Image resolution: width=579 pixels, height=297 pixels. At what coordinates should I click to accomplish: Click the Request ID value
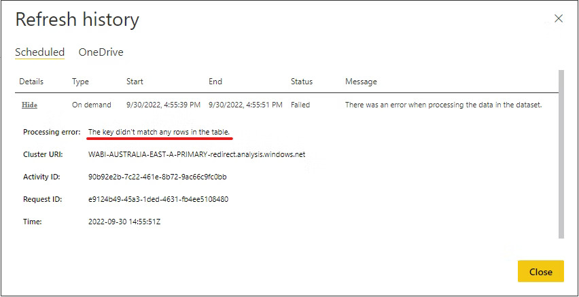coord(158,199)
